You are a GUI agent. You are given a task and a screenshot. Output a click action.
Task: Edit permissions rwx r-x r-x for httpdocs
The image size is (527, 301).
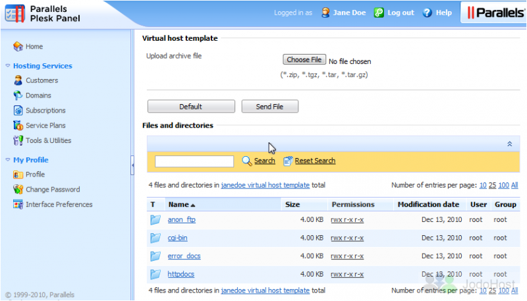tap(347, 274)
